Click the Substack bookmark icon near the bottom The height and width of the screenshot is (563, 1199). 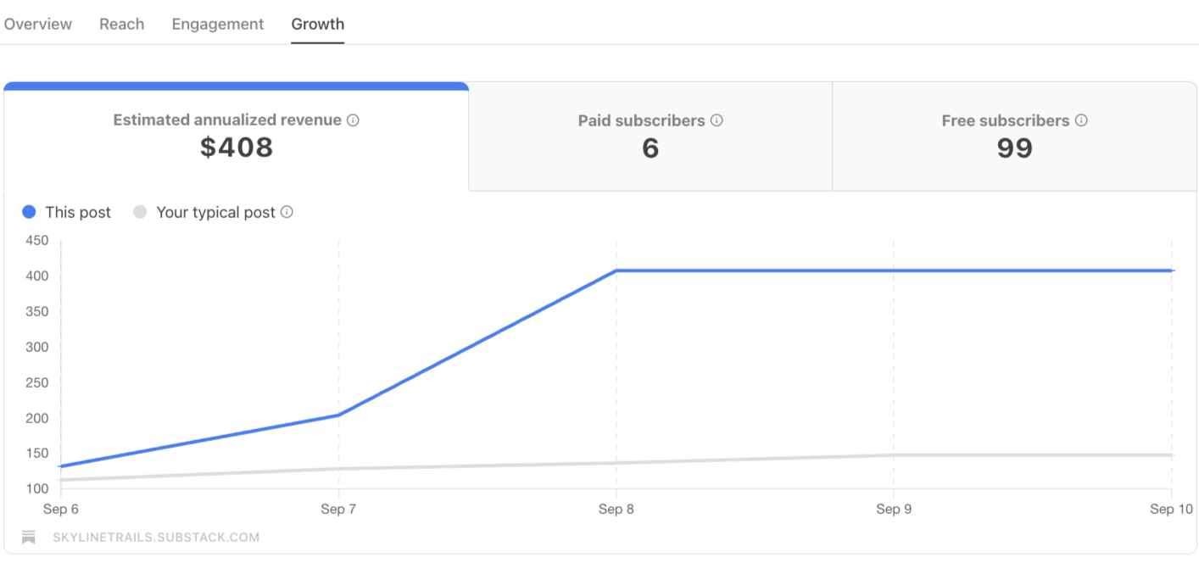click(x=28, y=536)
